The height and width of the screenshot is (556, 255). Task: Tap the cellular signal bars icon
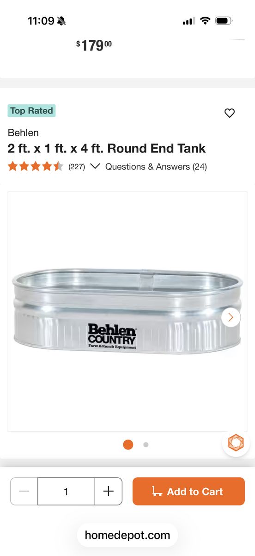[x=189, y=21]
